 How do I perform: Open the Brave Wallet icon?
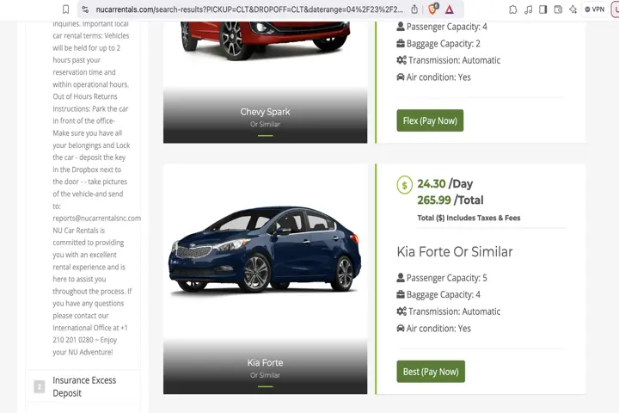pyautogui.click(x=558, y=9)
